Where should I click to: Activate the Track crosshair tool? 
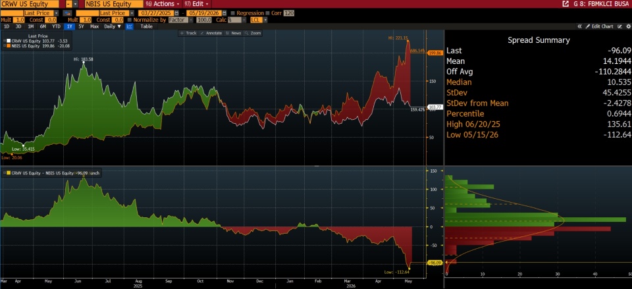(x=188, y=33)
